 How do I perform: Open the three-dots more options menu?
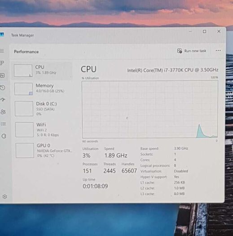tap(218, 50)
